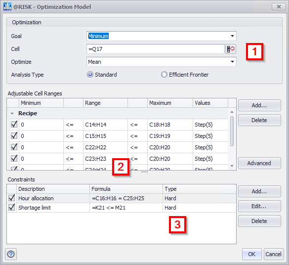The image size is (289, 265).
Task: Select the C15:H15 range cell
Action: tap(105, 136)
